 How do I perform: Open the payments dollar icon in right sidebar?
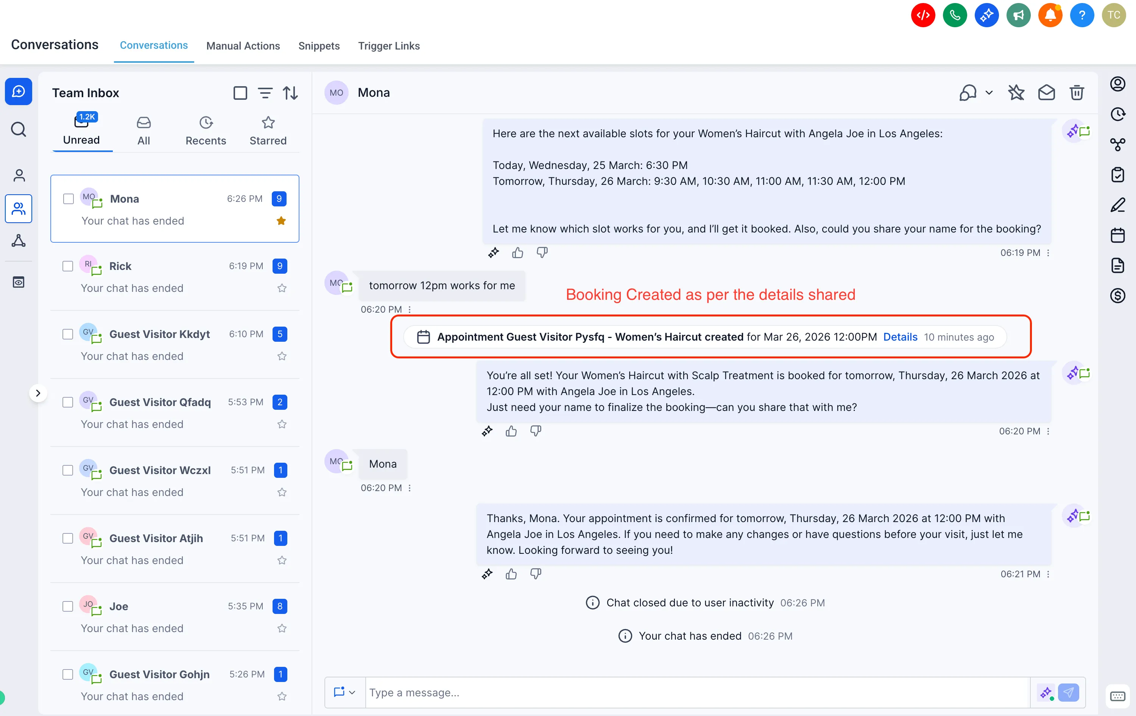(x=1117, y=296)
